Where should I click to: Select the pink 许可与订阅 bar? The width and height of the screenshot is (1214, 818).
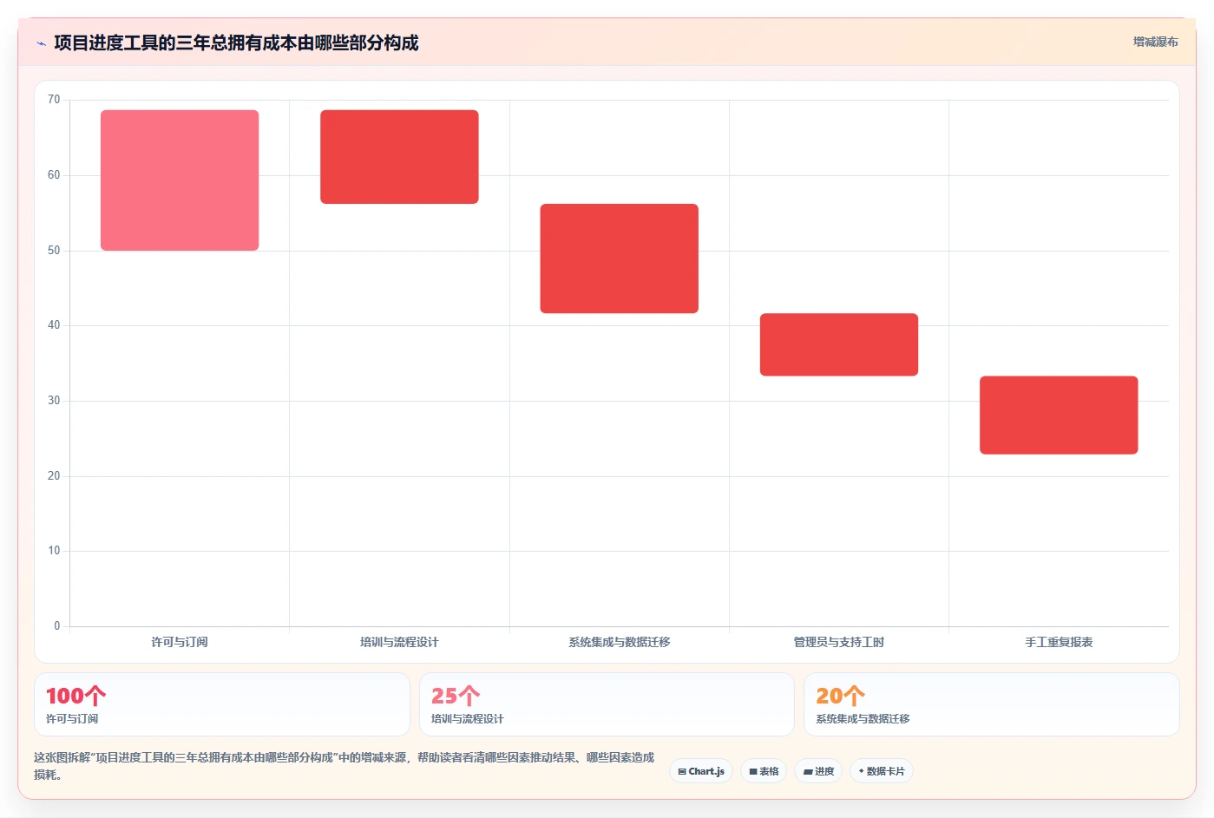tap(180, 180)
